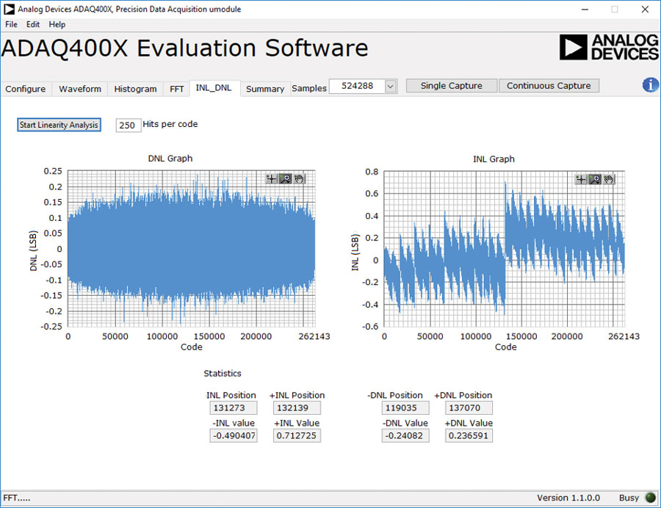Click the +INL Value field
661x508 pixels.
click(297, 435)
